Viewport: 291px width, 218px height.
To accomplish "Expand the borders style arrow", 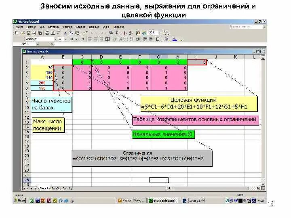I will [162, 39].
